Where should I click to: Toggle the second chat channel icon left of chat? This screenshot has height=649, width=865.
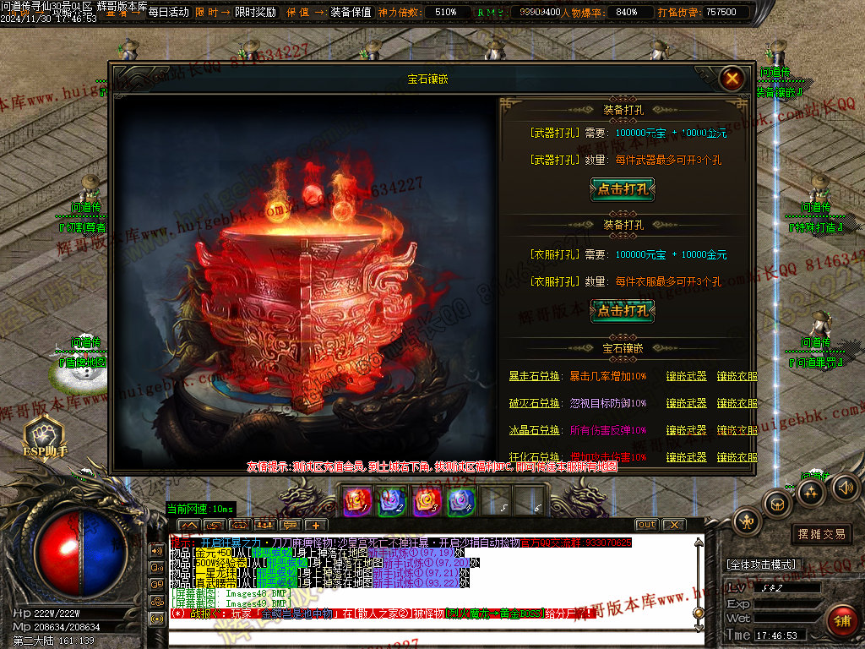coord(156,567)
